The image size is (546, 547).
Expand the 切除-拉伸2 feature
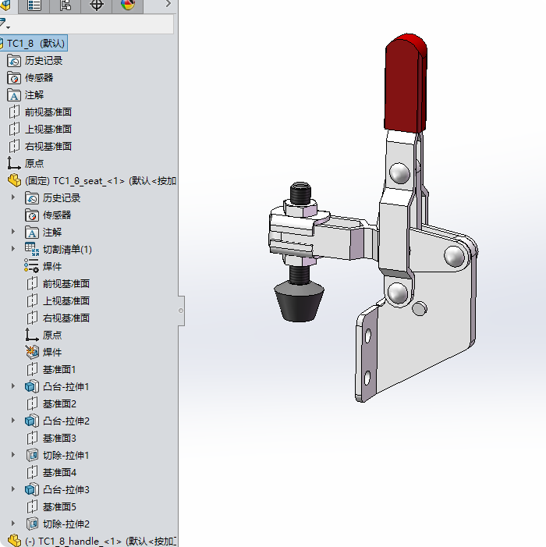click(13, 523)
